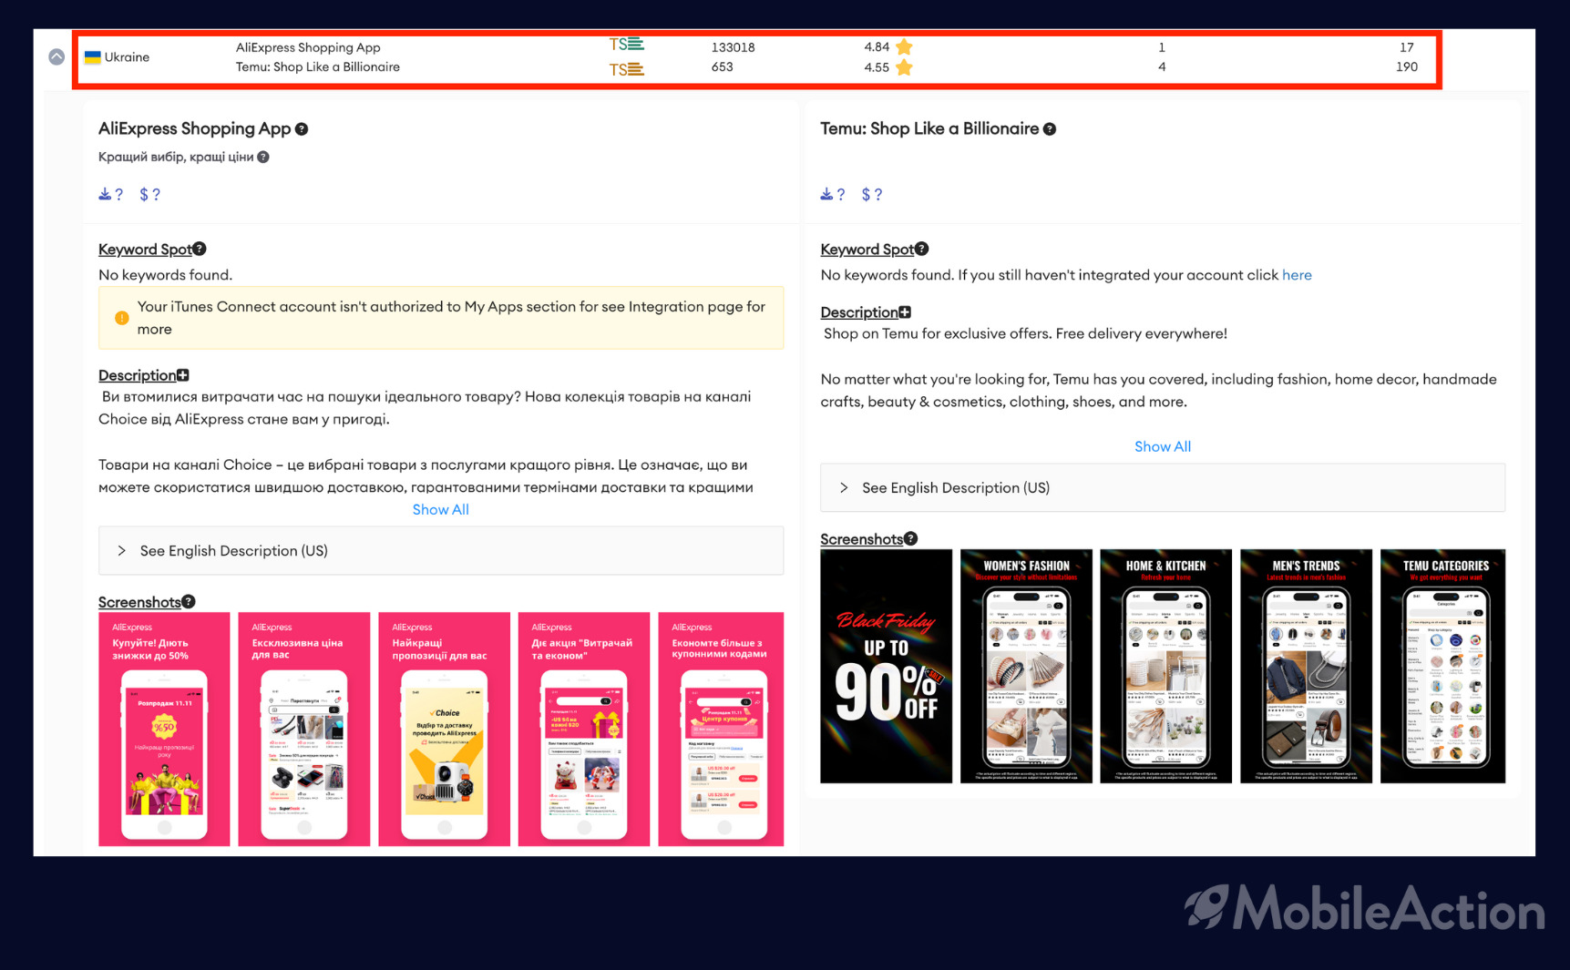Click help icon beside AliExpress subtitle text
This screenshot has width=1570, height=970.
(263, 157)
